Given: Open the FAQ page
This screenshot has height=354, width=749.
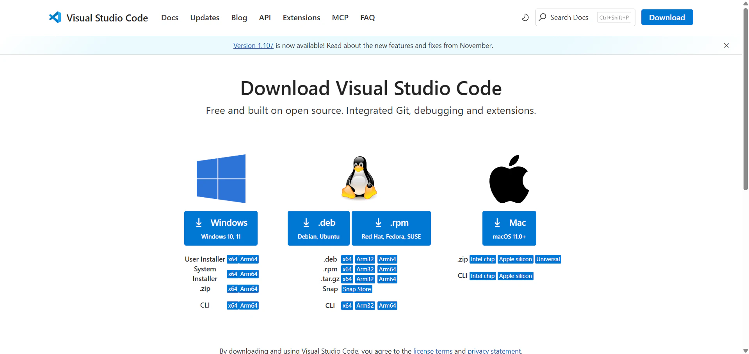Looking at the screenshot, I should coord(368,18).
